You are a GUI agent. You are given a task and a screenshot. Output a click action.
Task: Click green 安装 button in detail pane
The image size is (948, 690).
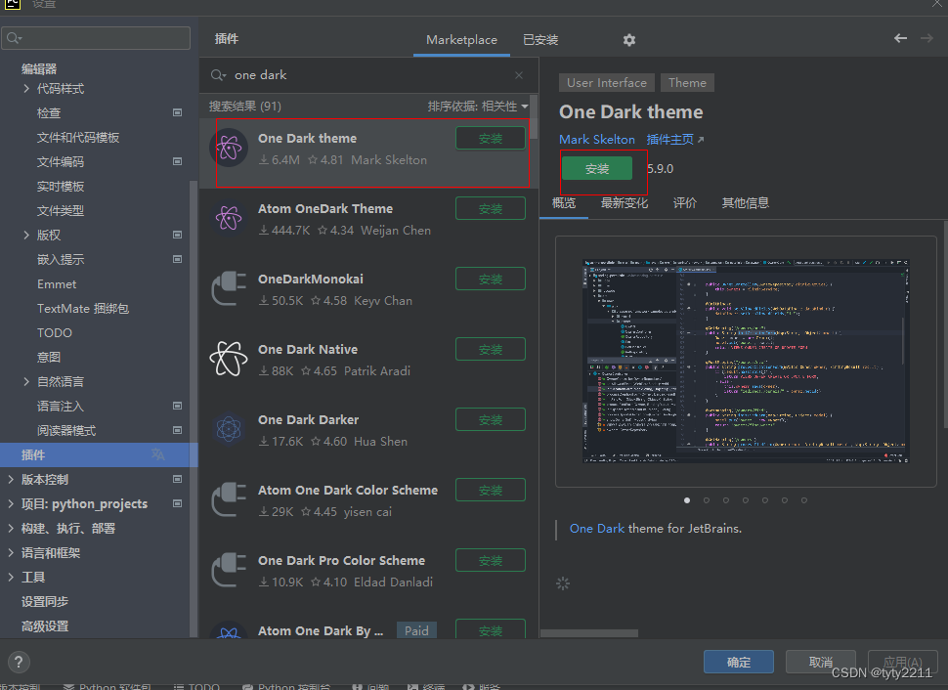pyautogui.click(x=597, y=169)
